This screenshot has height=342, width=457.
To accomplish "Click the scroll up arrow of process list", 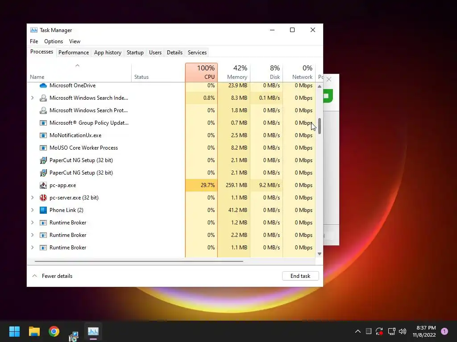I will [320, 86].
